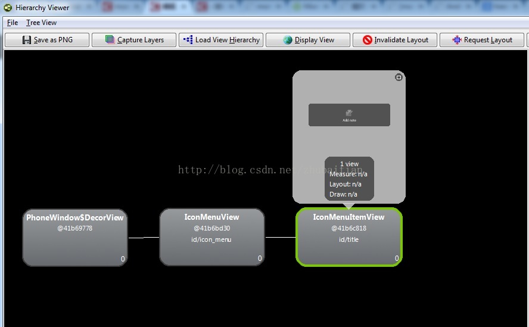This screenshot has height=327, width=529.
Task: Click the @41b6bd30 address text
Action: tap(212, 229)
